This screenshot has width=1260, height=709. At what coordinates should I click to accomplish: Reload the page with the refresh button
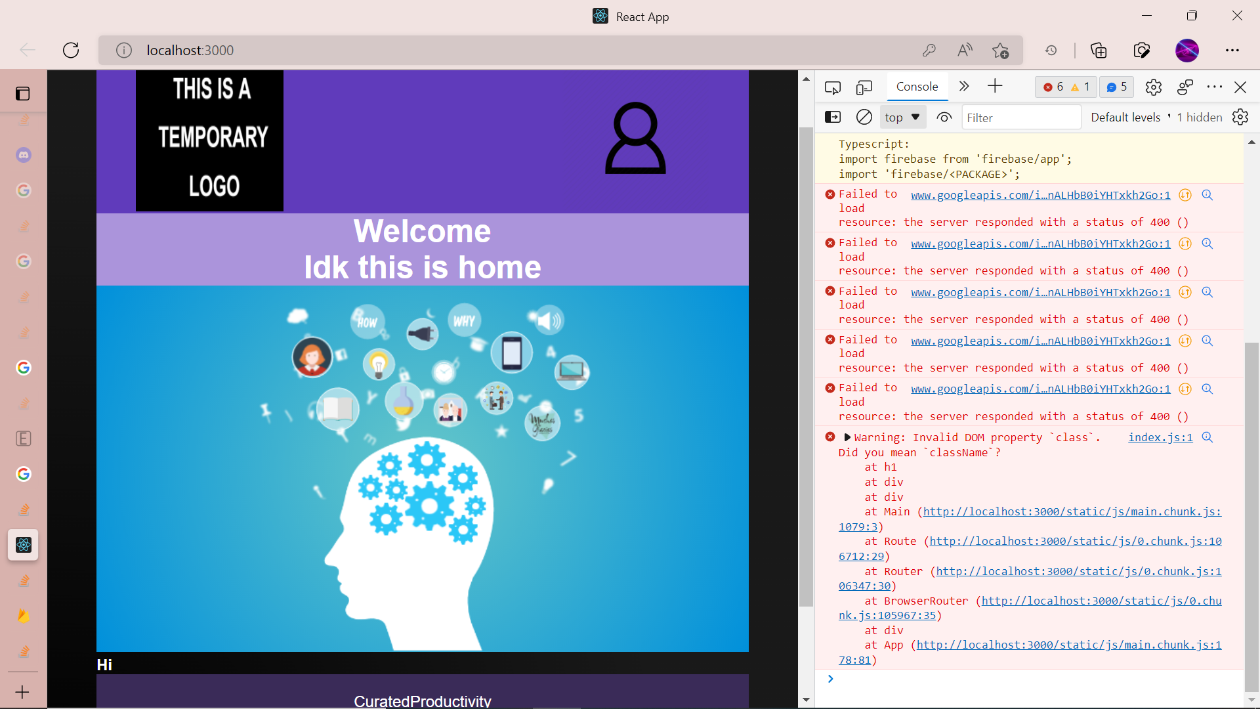(71, 50)
